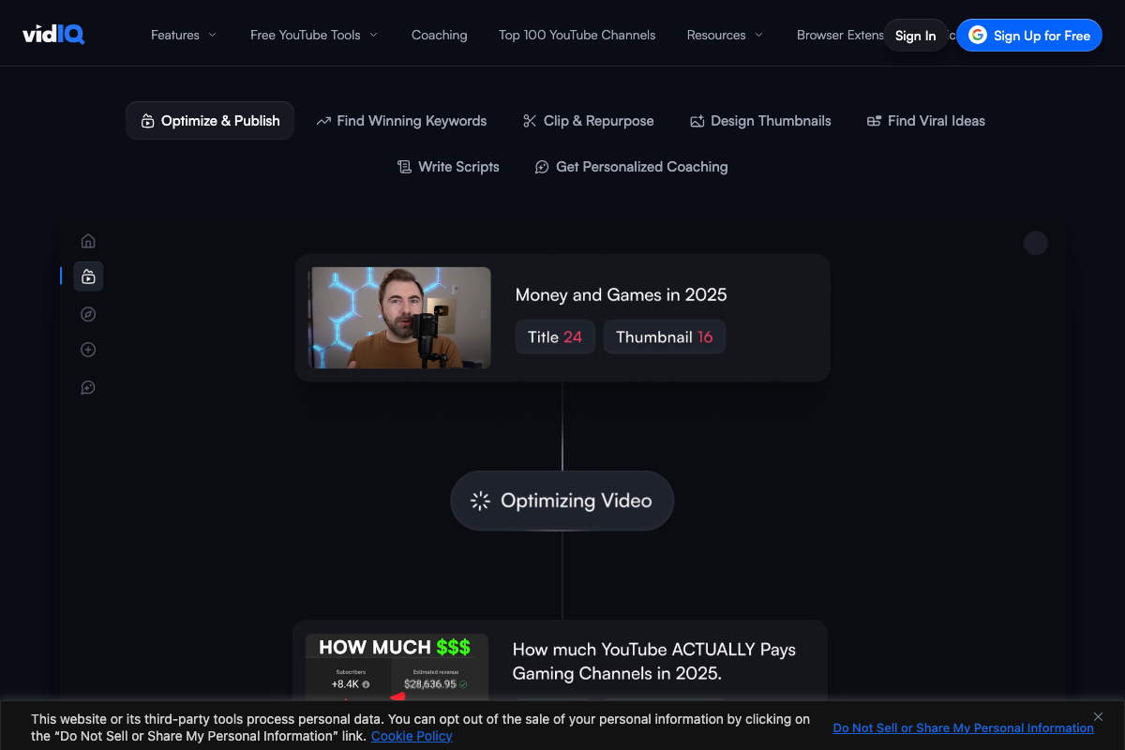This screenshot has width=1125, height=750.
Task: Click the round avatar circle in preview panel
Action: coord(1035,243)
